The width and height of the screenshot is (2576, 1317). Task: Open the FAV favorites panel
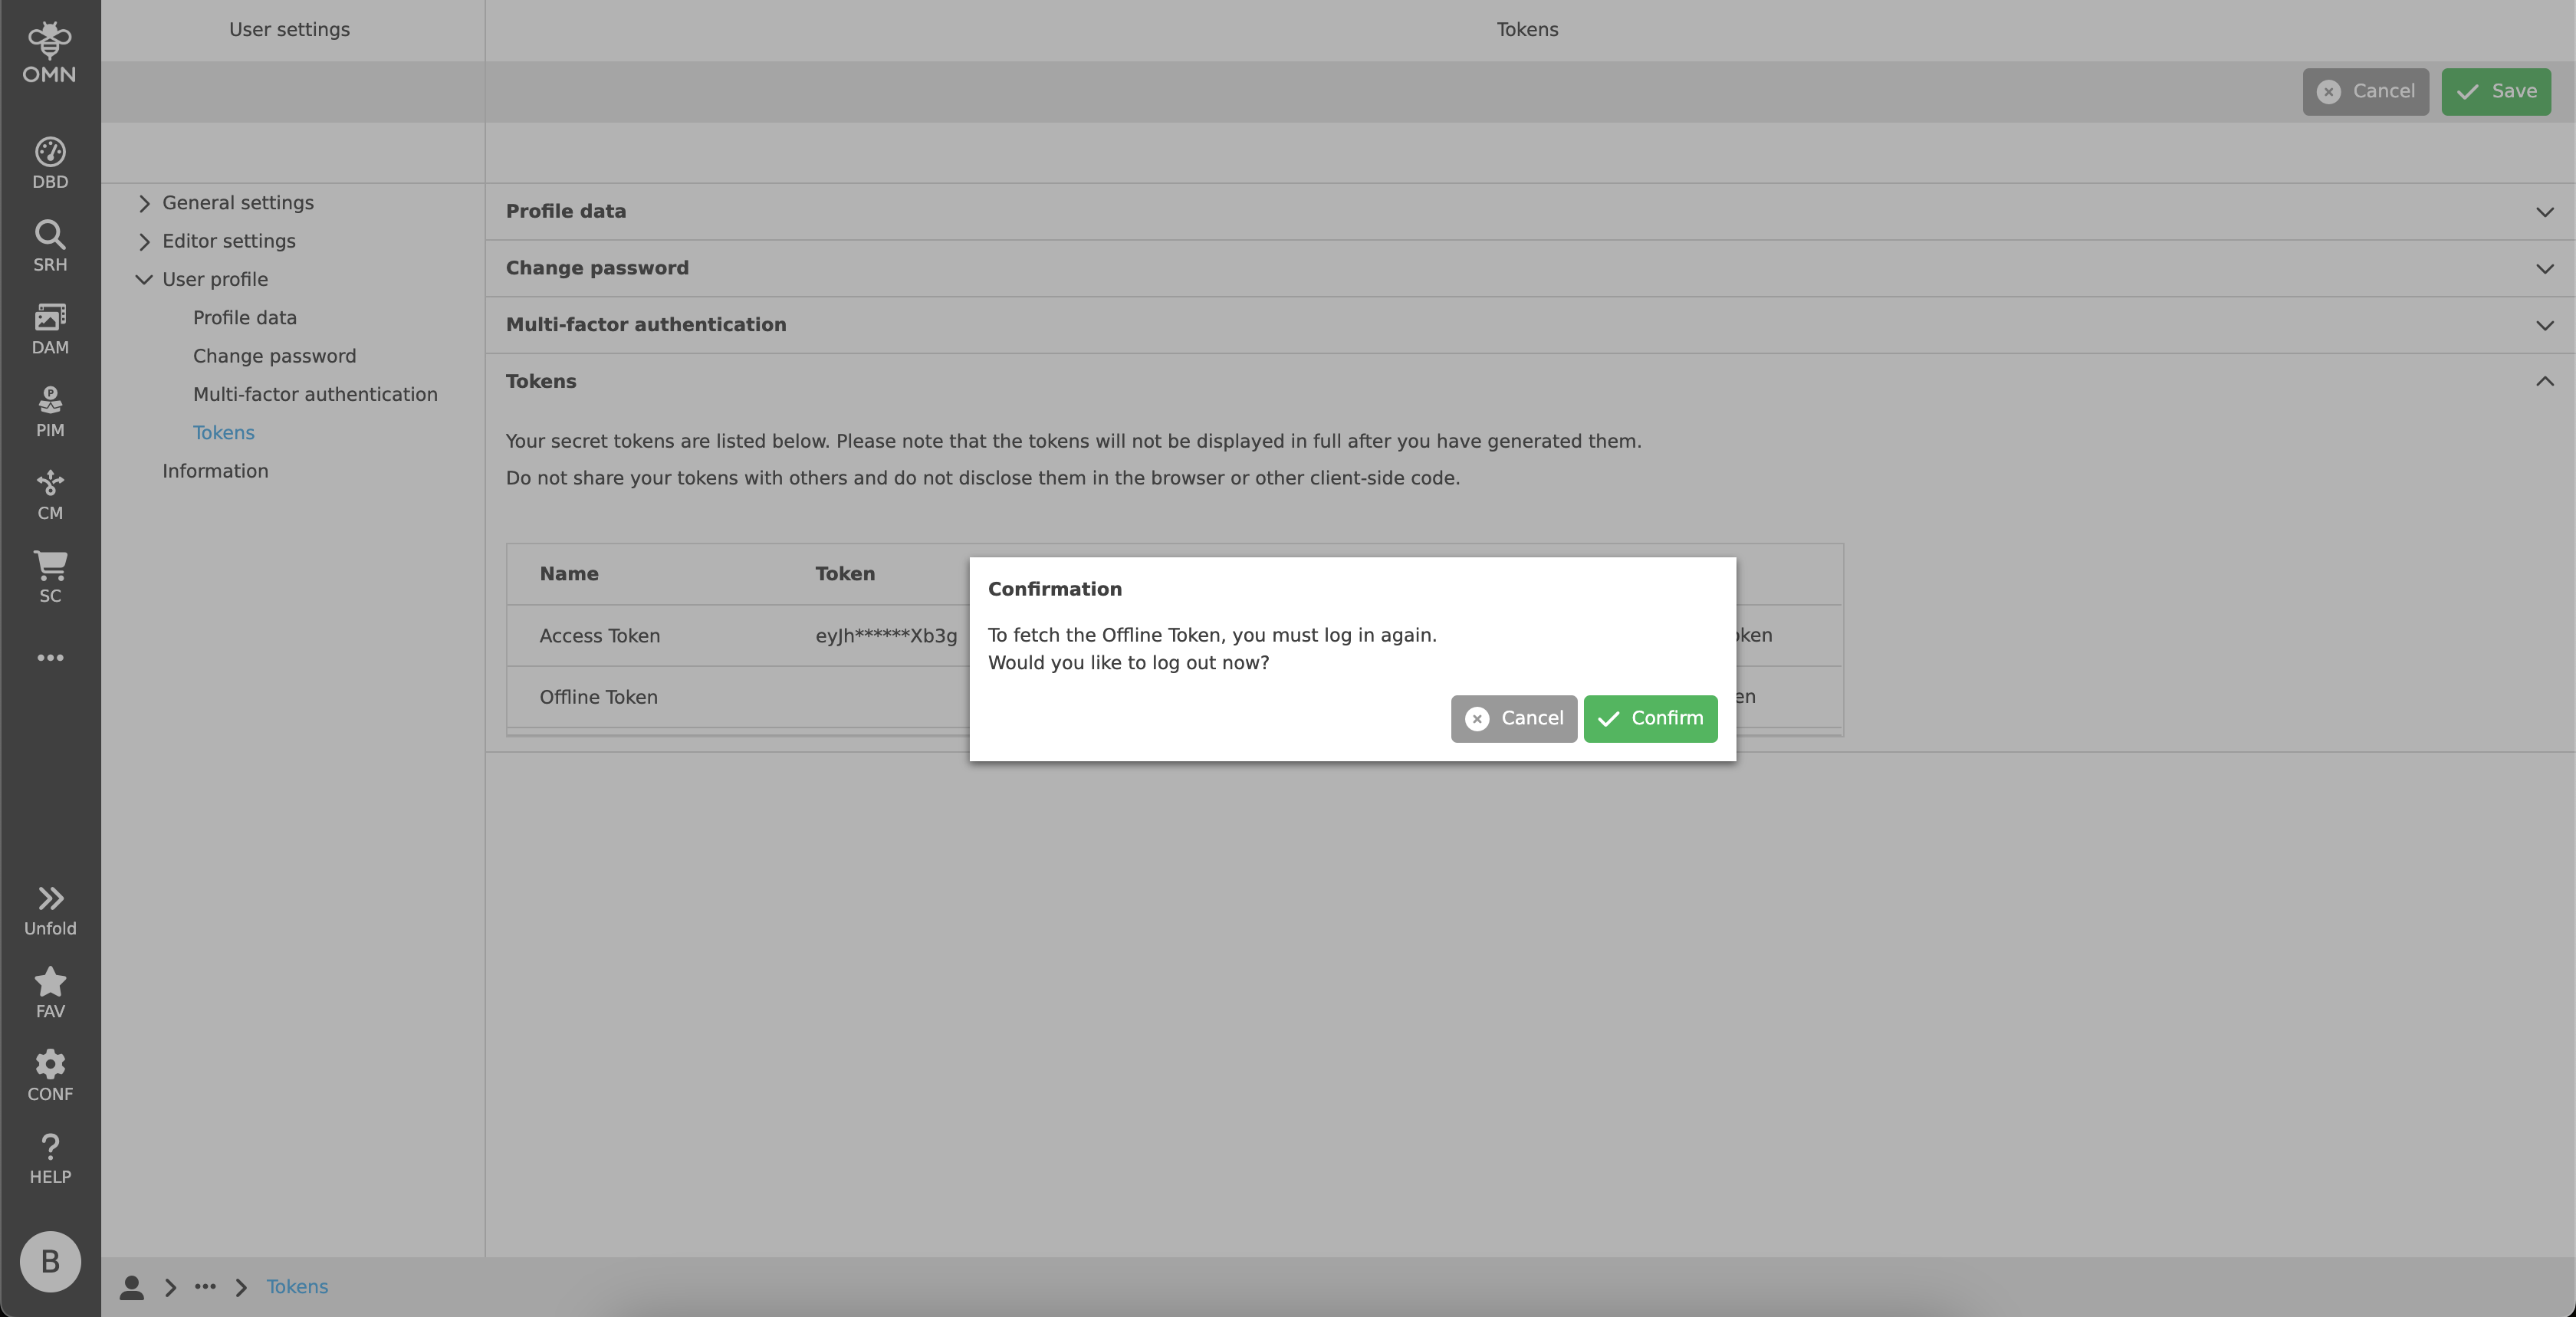pos(49,991)
